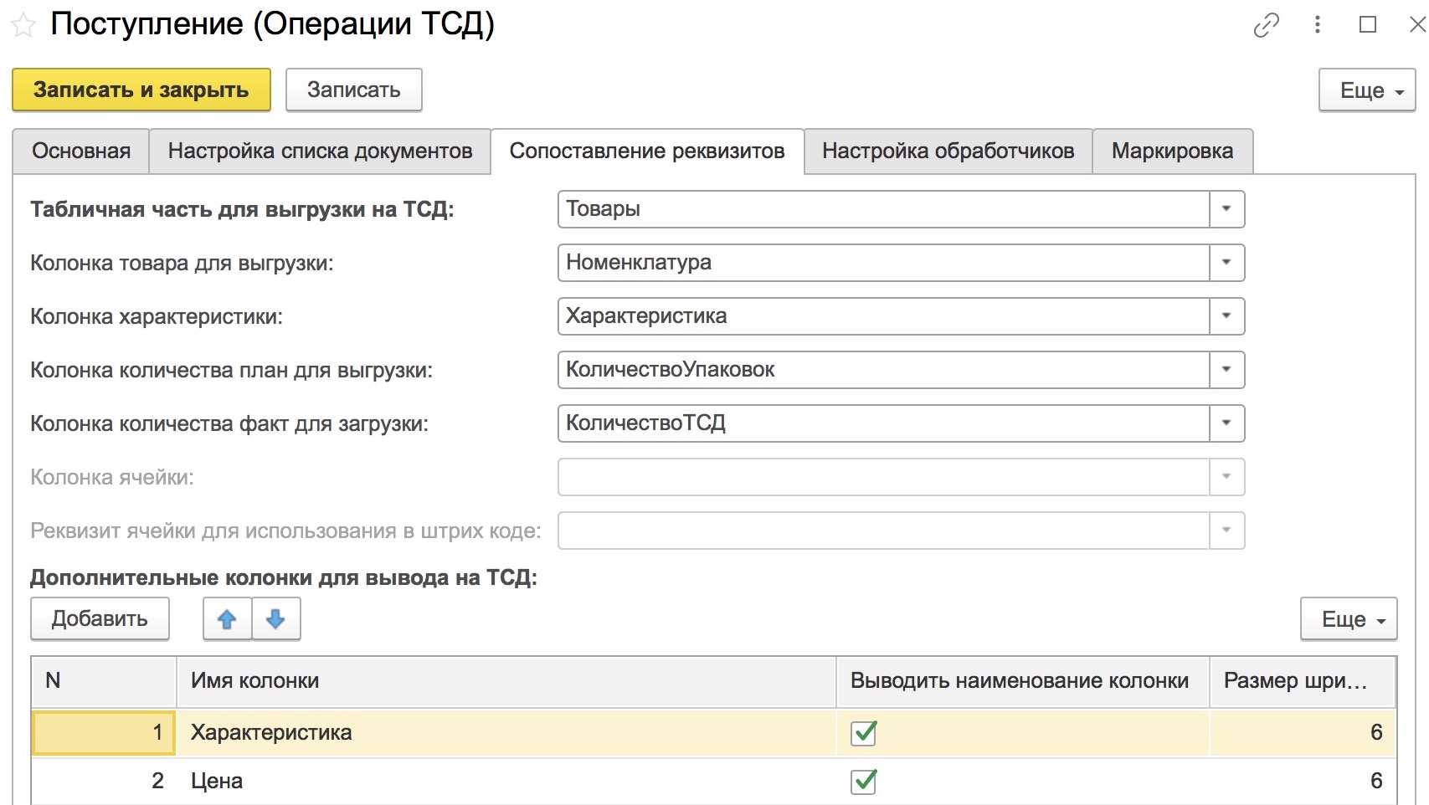Click width value 6 in Характеристика row
Viewport: 1429px width, 805px height.
(x=1303, y=733)
